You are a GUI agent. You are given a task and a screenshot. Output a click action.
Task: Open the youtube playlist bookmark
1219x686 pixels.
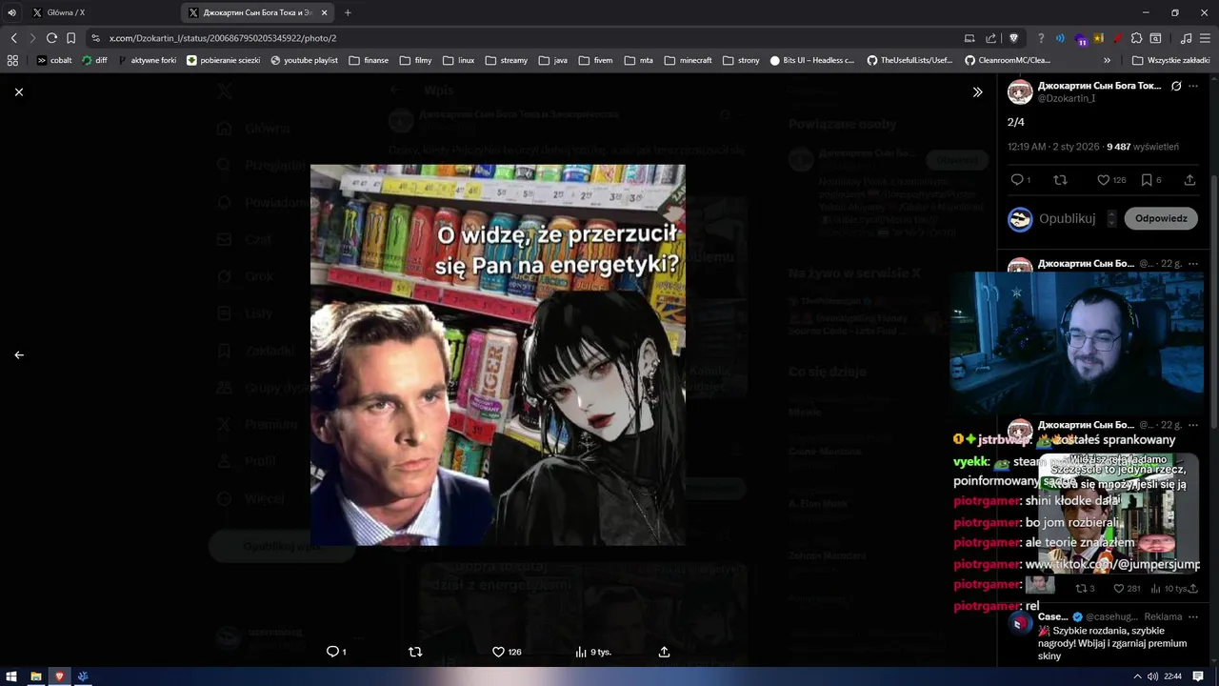(x=304, y=60)
